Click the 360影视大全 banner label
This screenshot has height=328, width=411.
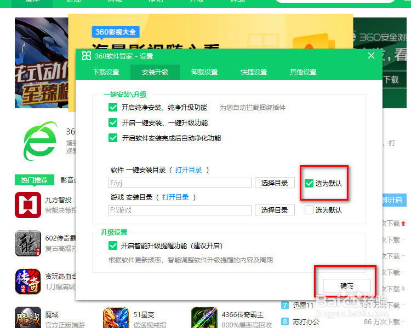(116, 32)
